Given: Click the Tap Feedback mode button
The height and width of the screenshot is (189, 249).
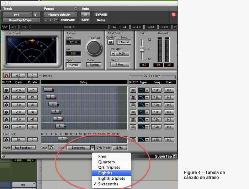Looking at the screenshot, I should 23,148.
